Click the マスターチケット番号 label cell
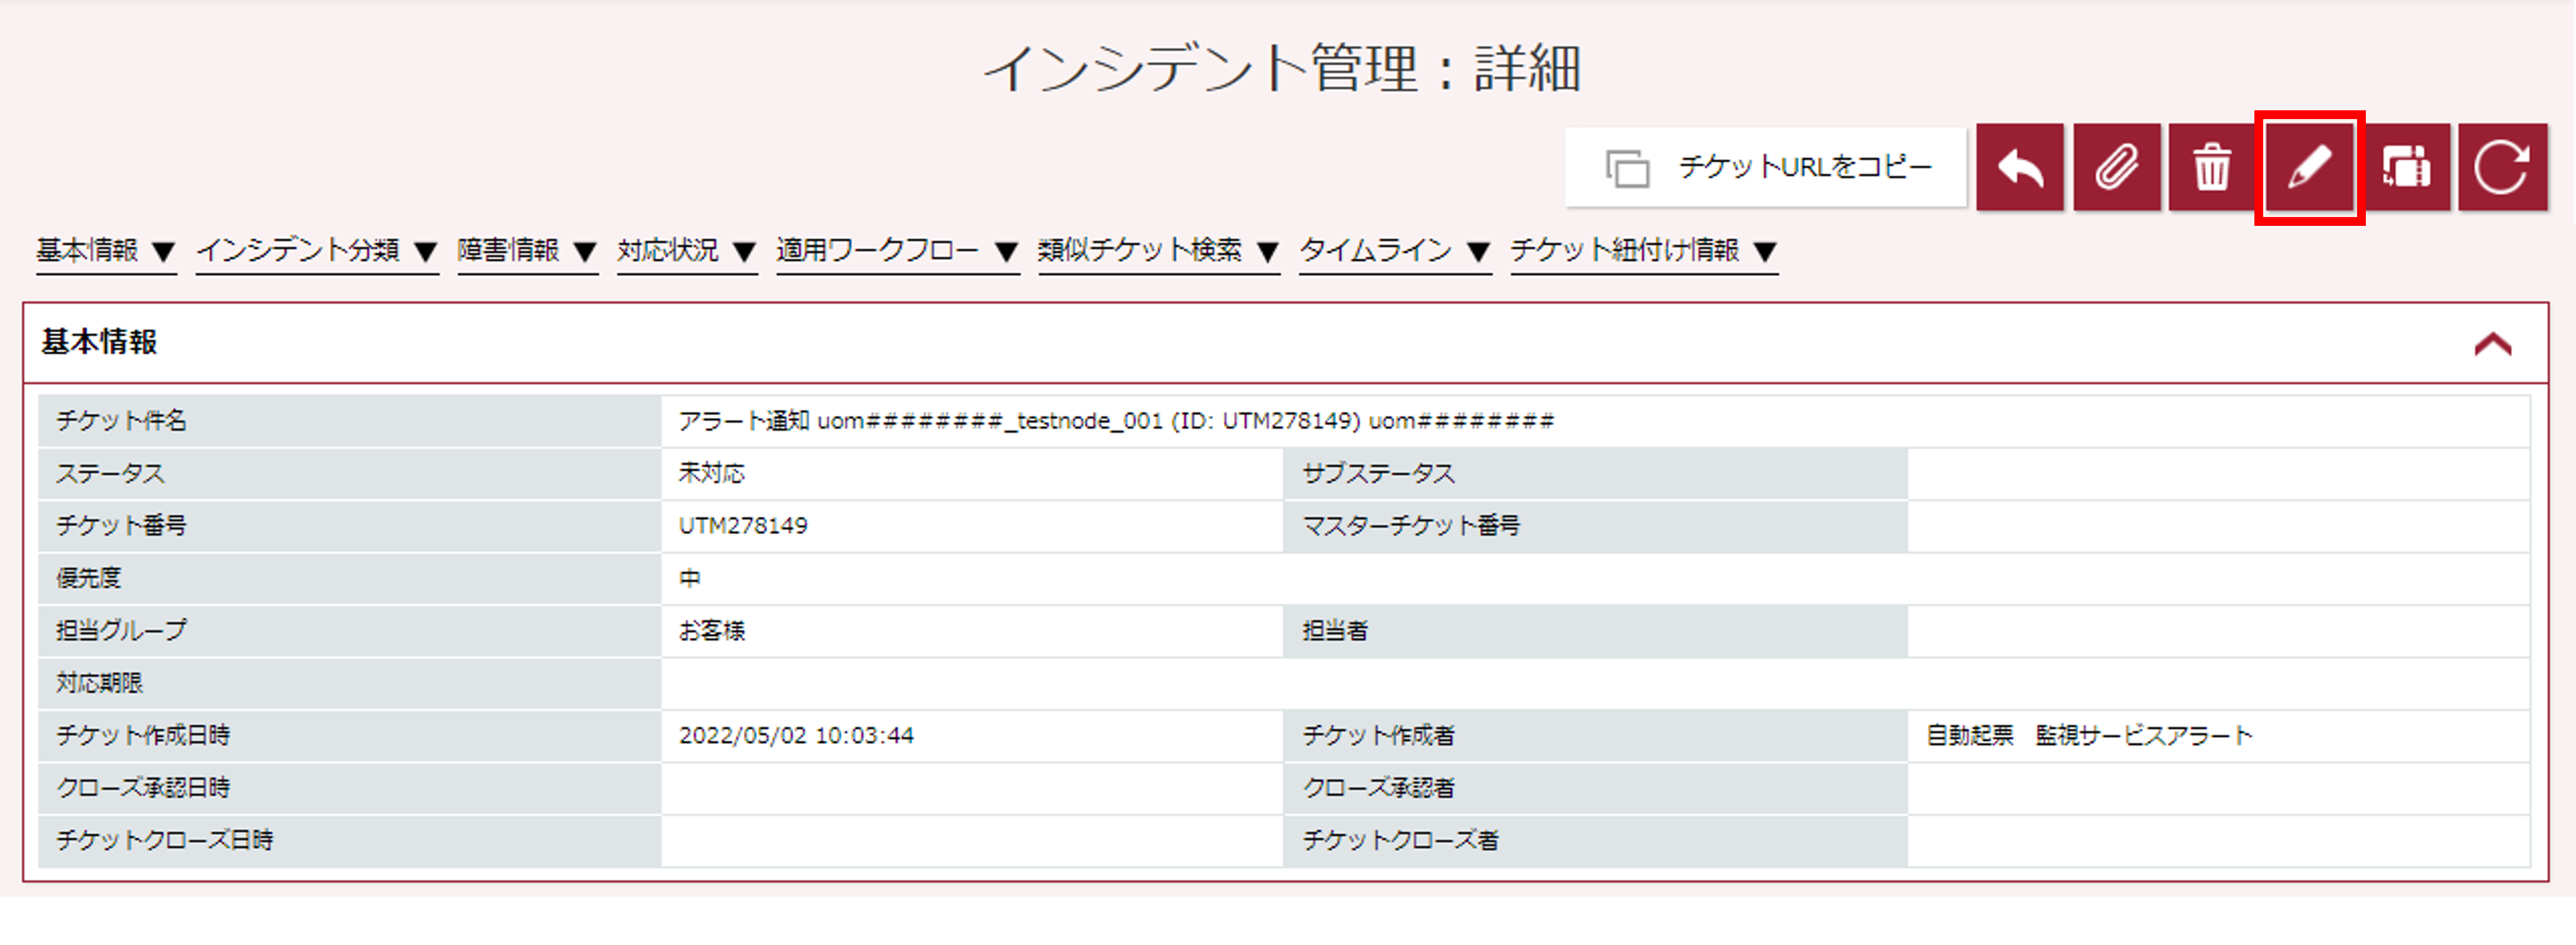 pos(1595,526)
